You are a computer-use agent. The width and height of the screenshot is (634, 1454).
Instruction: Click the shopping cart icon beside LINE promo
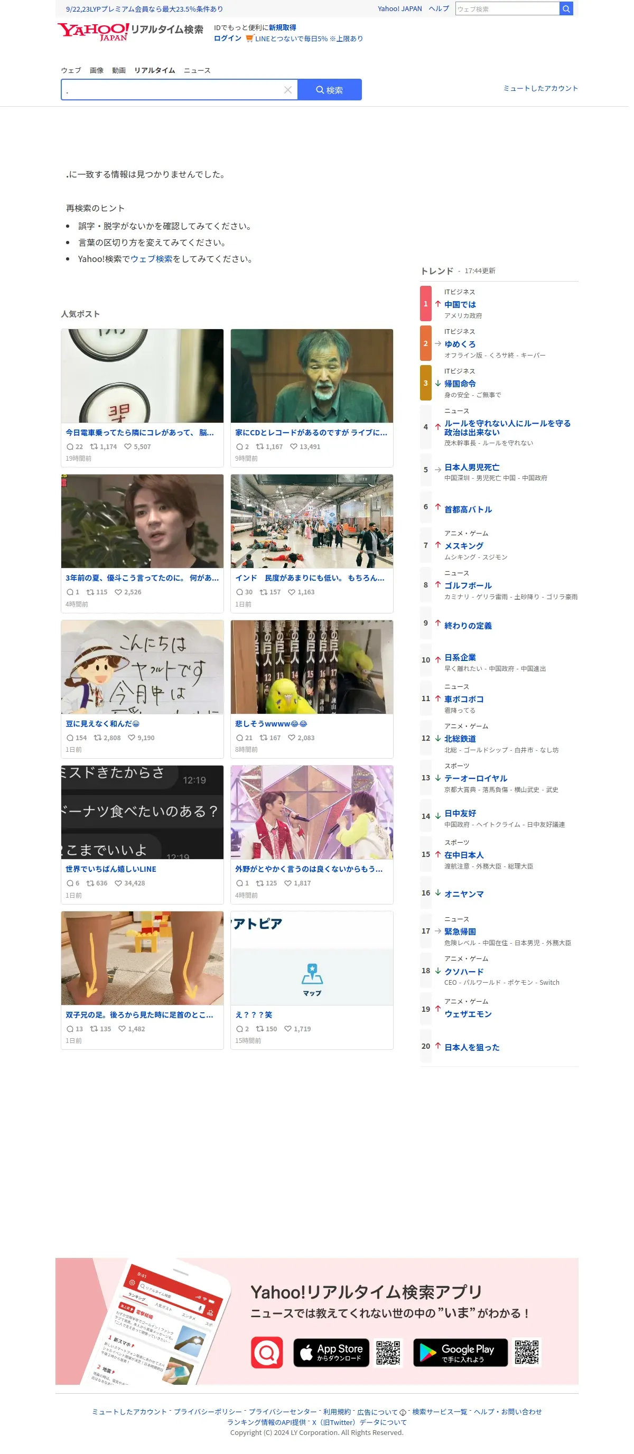click(x=249, y=39)
